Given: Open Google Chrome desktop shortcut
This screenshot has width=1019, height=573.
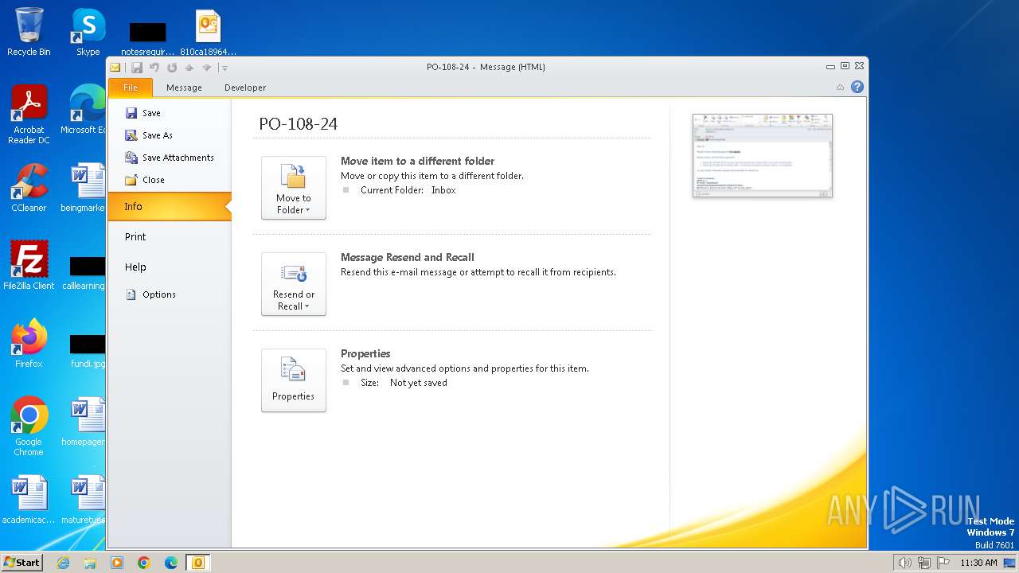Looking at the screenshot, I should pos(29,426).
